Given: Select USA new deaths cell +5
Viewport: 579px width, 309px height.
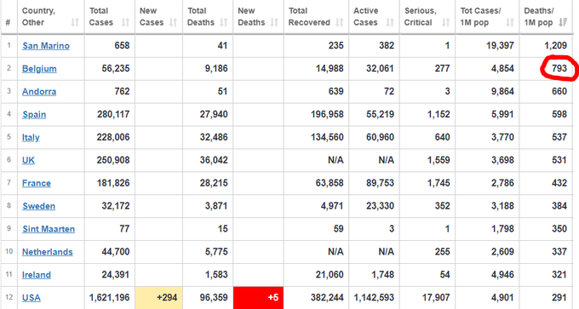Looking at the screenshot, I should tap(259, 298).
